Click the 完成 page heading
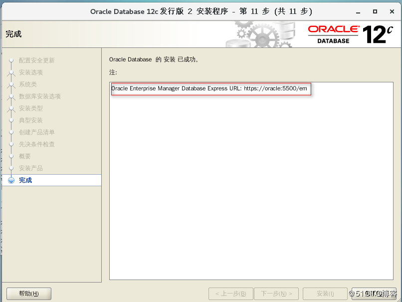Screen dimensions: 402x302 click(13, 34)
